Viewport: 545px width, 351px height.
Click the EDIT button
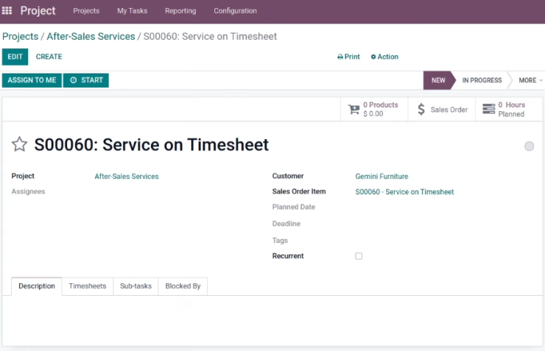point(15,57)
